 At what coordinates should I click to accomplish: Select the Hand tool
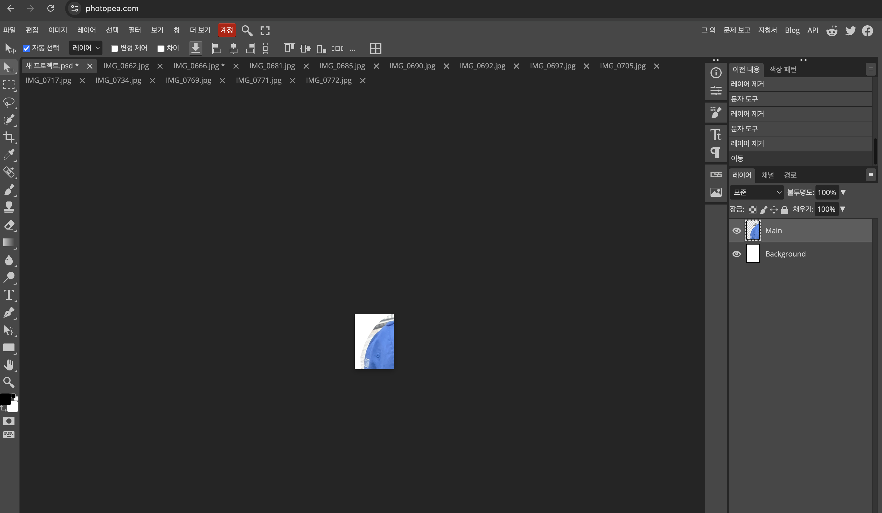point(9,365)
